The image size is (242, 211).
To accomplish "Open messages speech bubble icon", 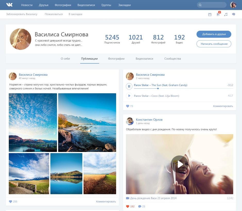I will [234, 14].
